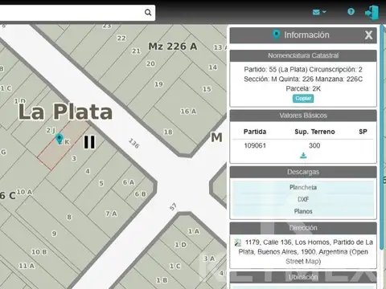
Task: Select parcel 8 on map
Action: tap(69, 217)
